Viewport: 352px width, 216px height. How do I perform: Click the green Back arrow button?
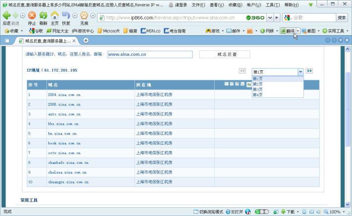click(x=6, y=15)
